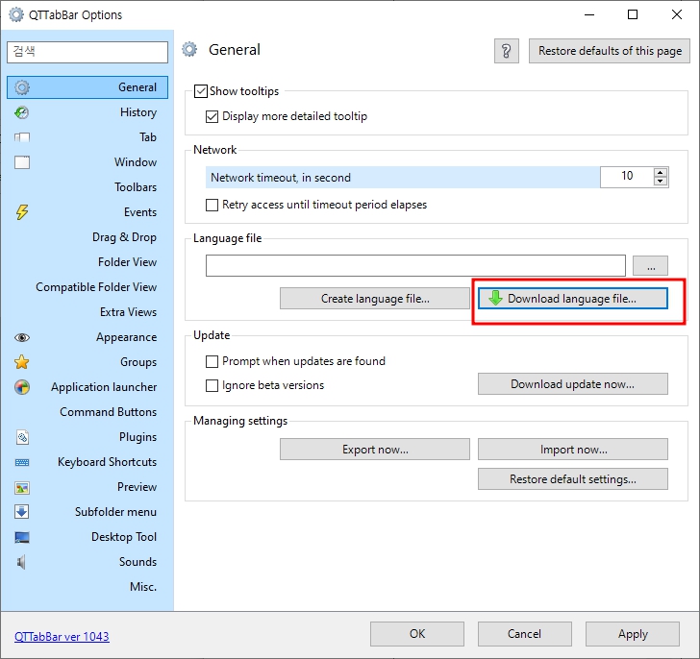700x659 pixels.
Task: Go to Extra Views page
Action: (x=87, y=311)
